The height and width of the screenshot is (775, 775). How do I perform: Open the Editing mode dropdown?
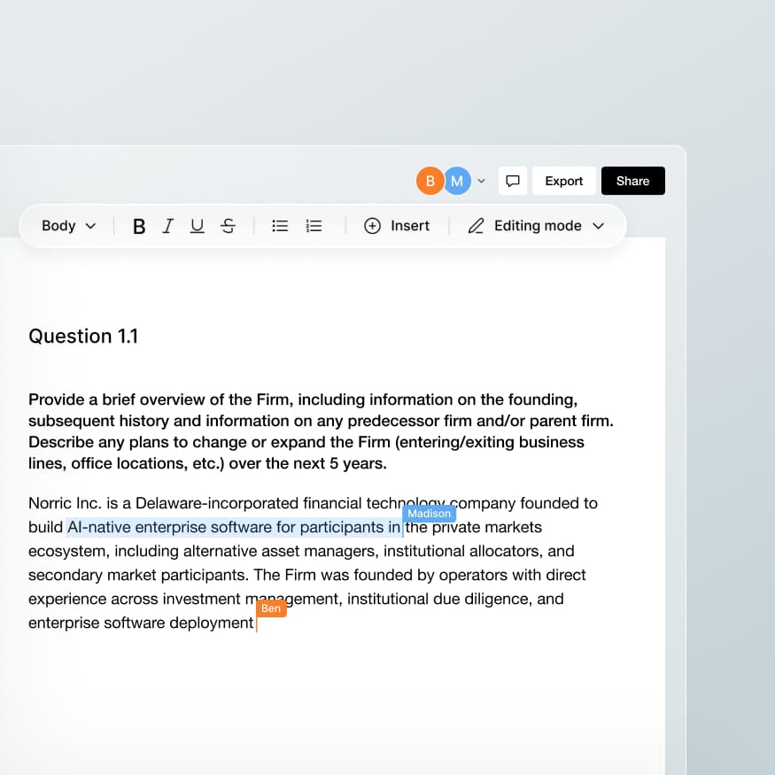coord(538,226)
